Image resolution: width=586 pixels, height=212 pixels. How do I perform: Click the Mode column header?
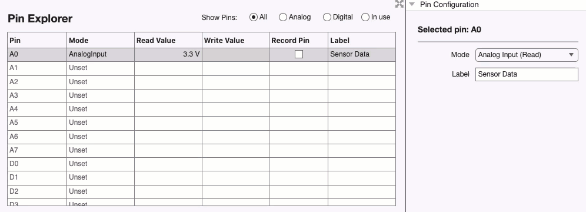coord(101,40)
